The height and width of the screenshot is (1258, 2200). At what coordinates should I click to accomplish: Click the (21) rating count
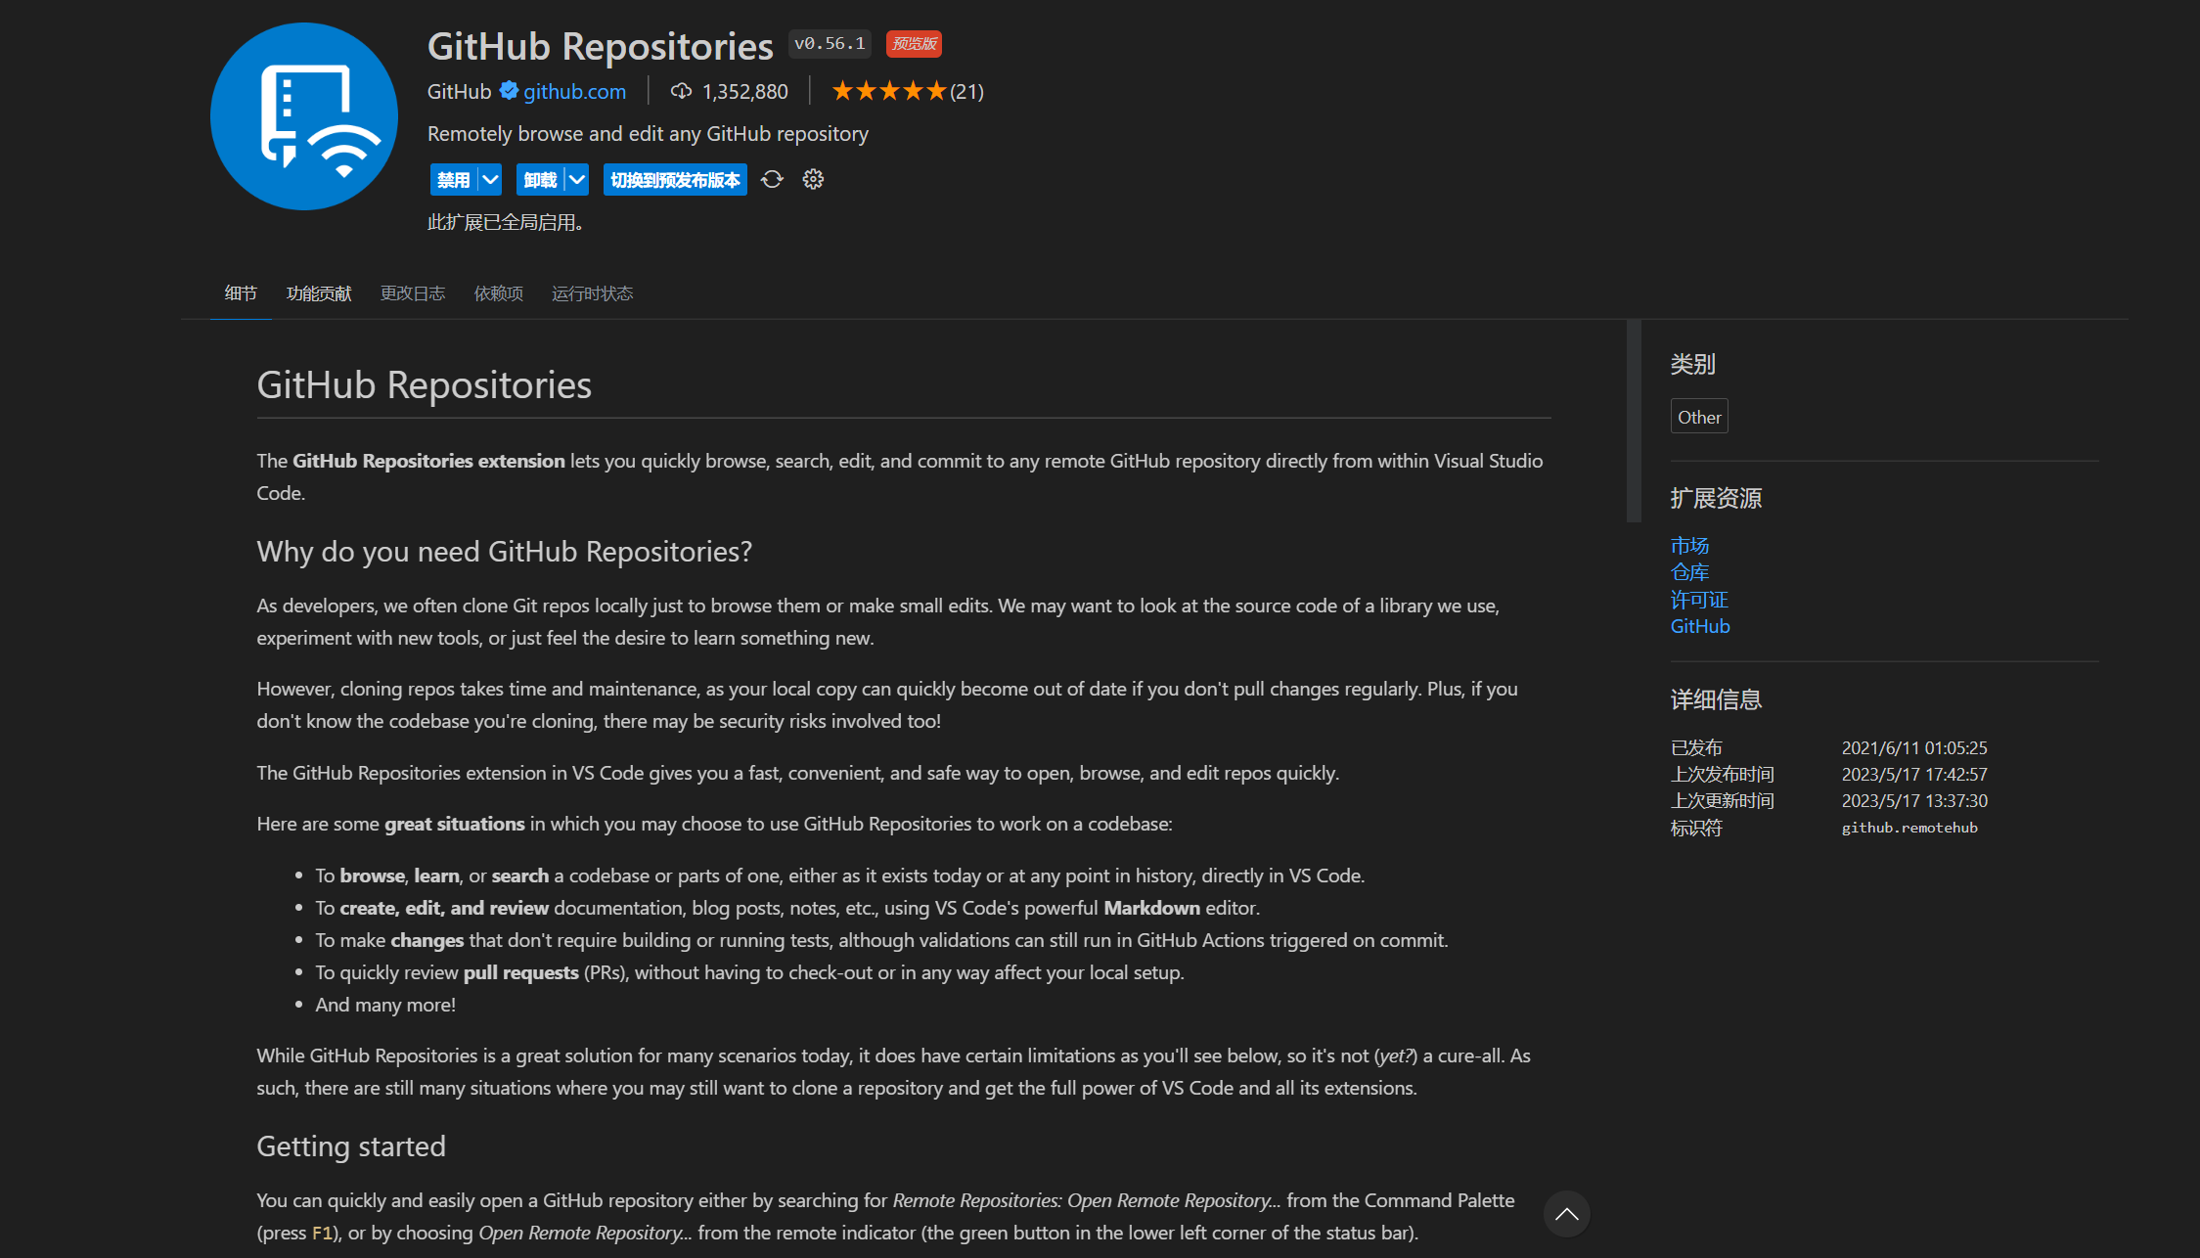pyautogui.click(x=966, y=91)
